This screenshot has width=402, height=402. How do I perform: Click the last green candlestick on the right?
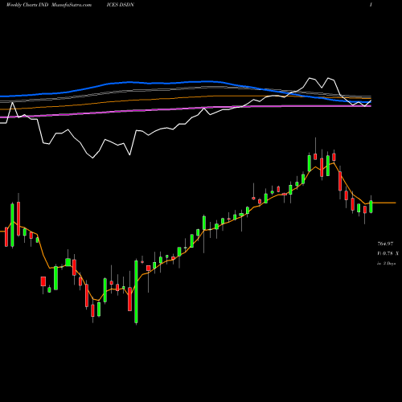point(371,207)
